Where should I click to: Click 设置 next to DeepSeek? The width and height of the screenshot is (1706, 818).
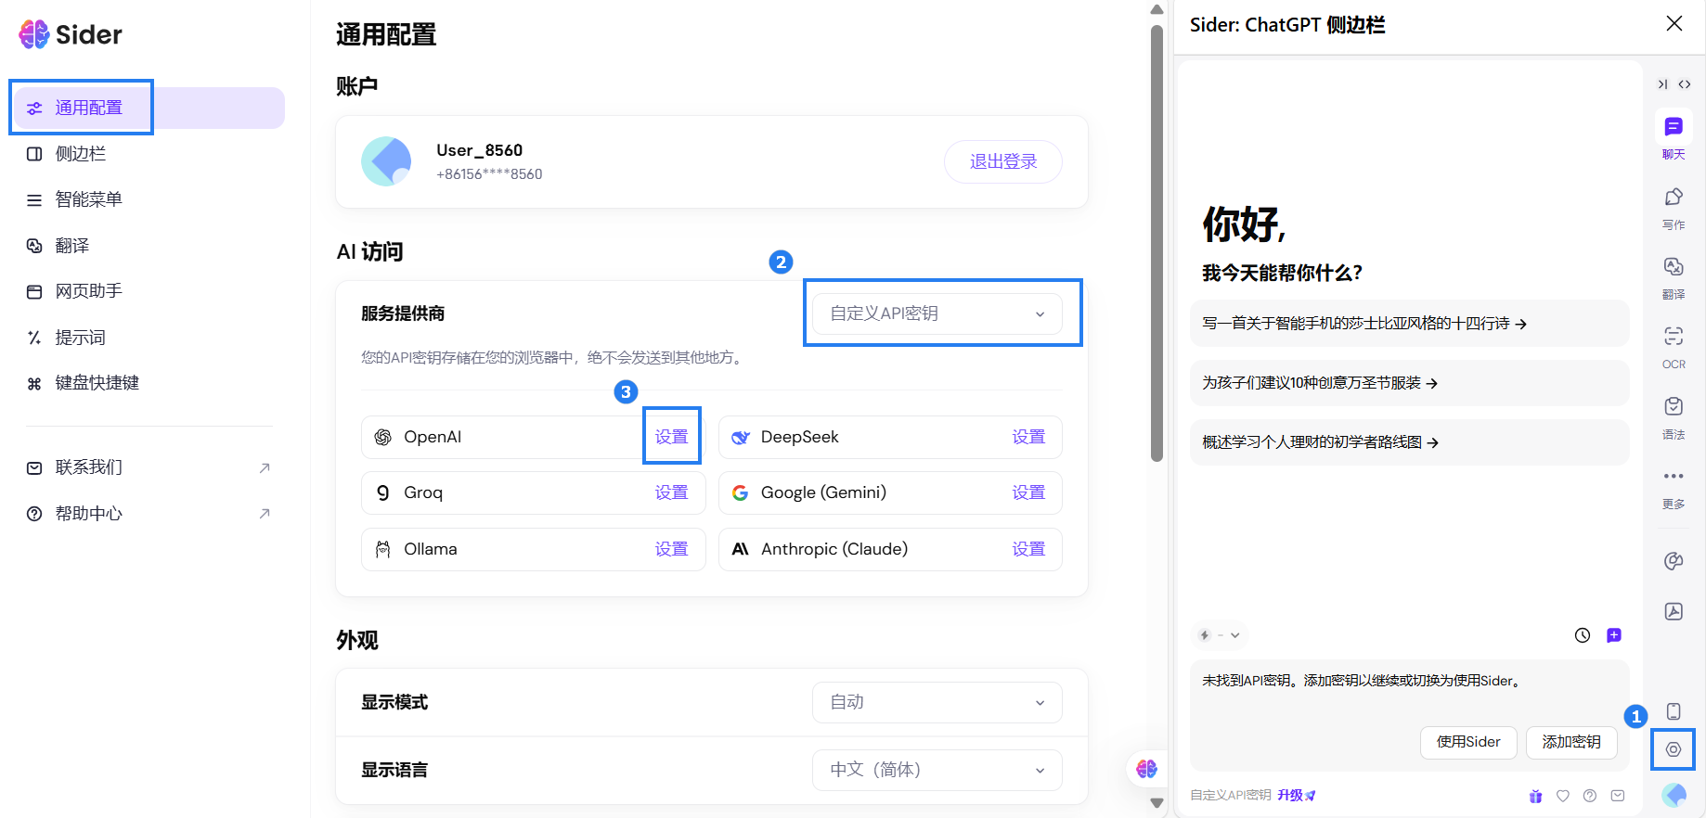tap(1027, 437)
